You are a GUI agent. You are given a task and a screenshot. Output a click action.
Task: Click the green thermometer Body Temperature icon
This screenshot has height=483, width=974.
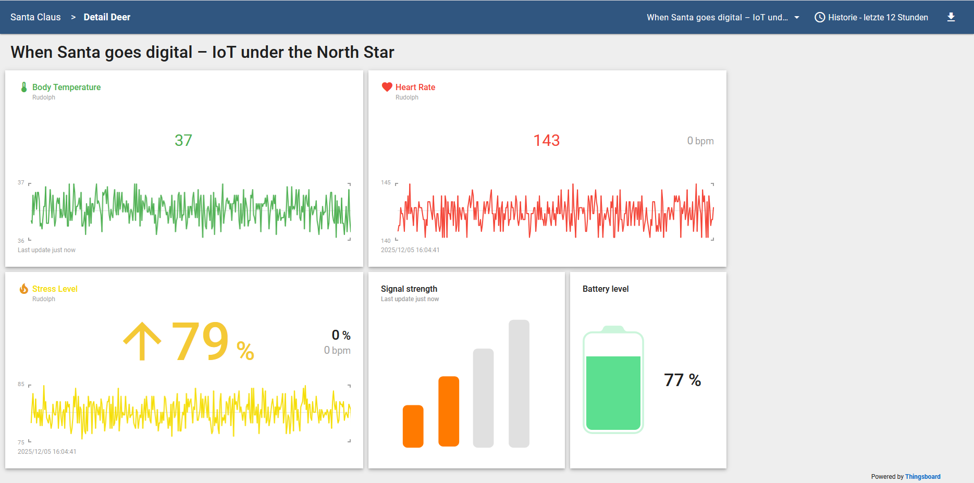coord(24,87)
